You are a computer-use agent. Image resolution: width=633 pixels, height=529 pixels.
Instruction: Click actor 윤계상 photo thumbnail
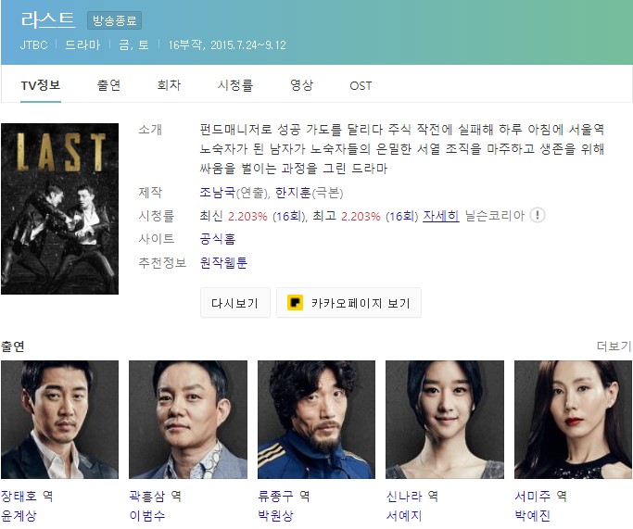coord(59,420)
